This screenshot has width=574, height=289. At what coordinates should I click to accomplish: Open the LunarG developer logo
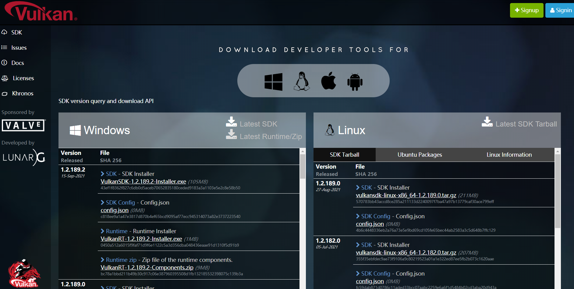24,157
